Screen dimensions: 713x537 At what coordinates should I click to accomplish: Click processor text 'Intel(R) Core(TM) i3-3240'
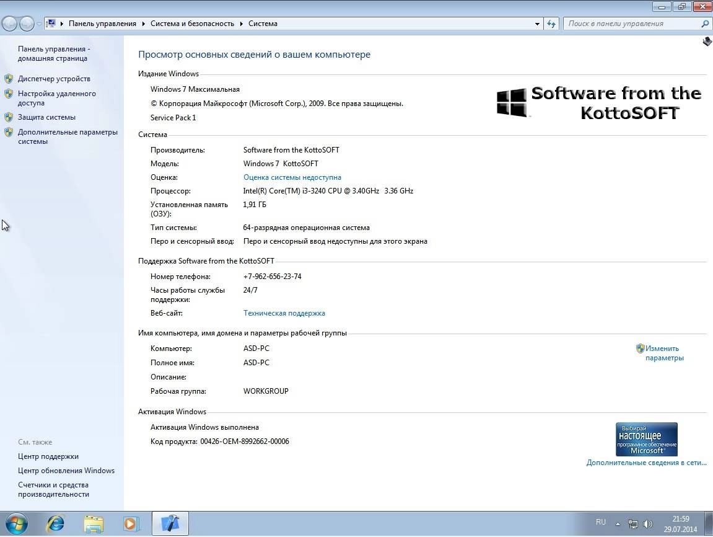[285, 191]
